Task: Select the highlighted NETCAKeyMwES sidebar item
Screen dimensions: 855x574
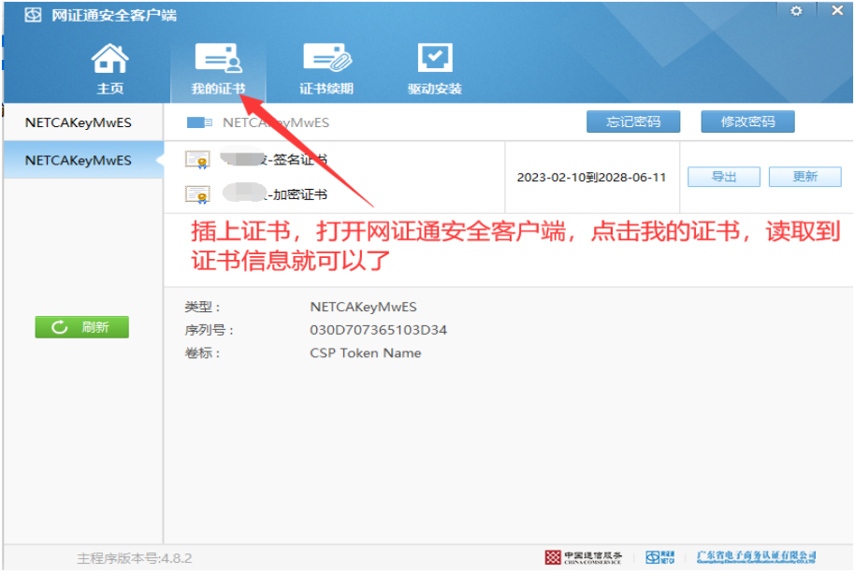Action: click(x=79, y=160)
